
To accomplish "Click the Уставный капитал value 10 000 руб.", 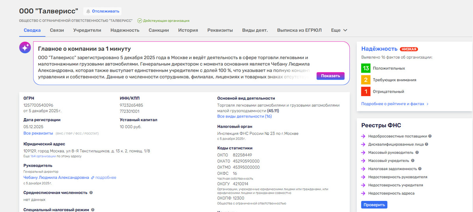I will click(x=130, y=127).
